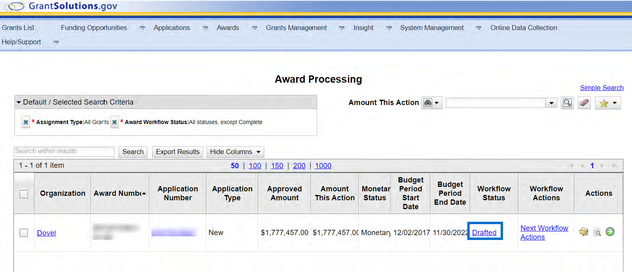Click the Search within results field
This screenshot has width=632, height=272.
tap(64, 152)
